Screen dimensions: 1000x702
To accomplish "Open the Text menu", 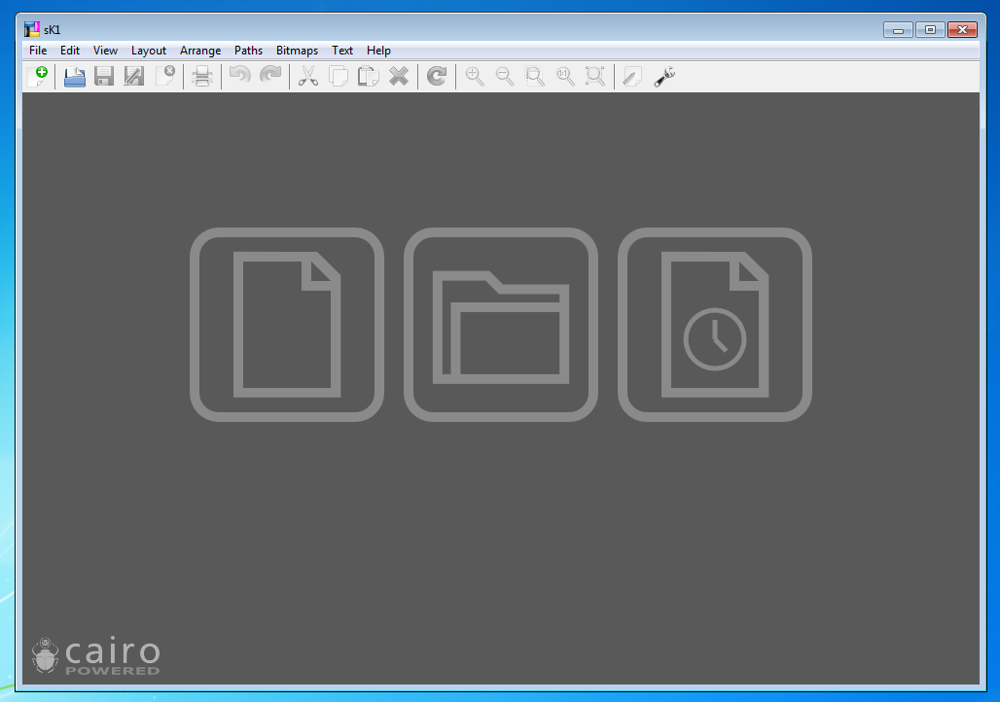I will click(x=341, y=51).
